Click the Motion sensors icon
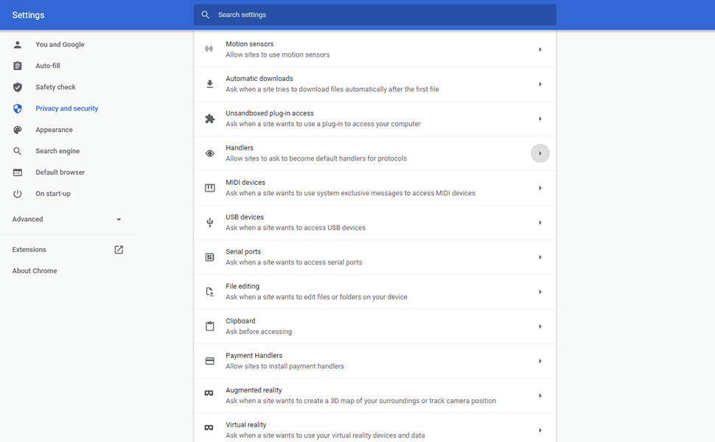This screenshot has width=715, height=442. (209, 49)
